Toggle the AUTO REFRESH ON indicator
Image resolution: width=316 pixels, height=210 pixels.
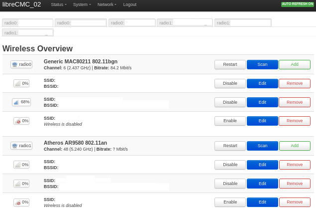(x=297, y=4)
